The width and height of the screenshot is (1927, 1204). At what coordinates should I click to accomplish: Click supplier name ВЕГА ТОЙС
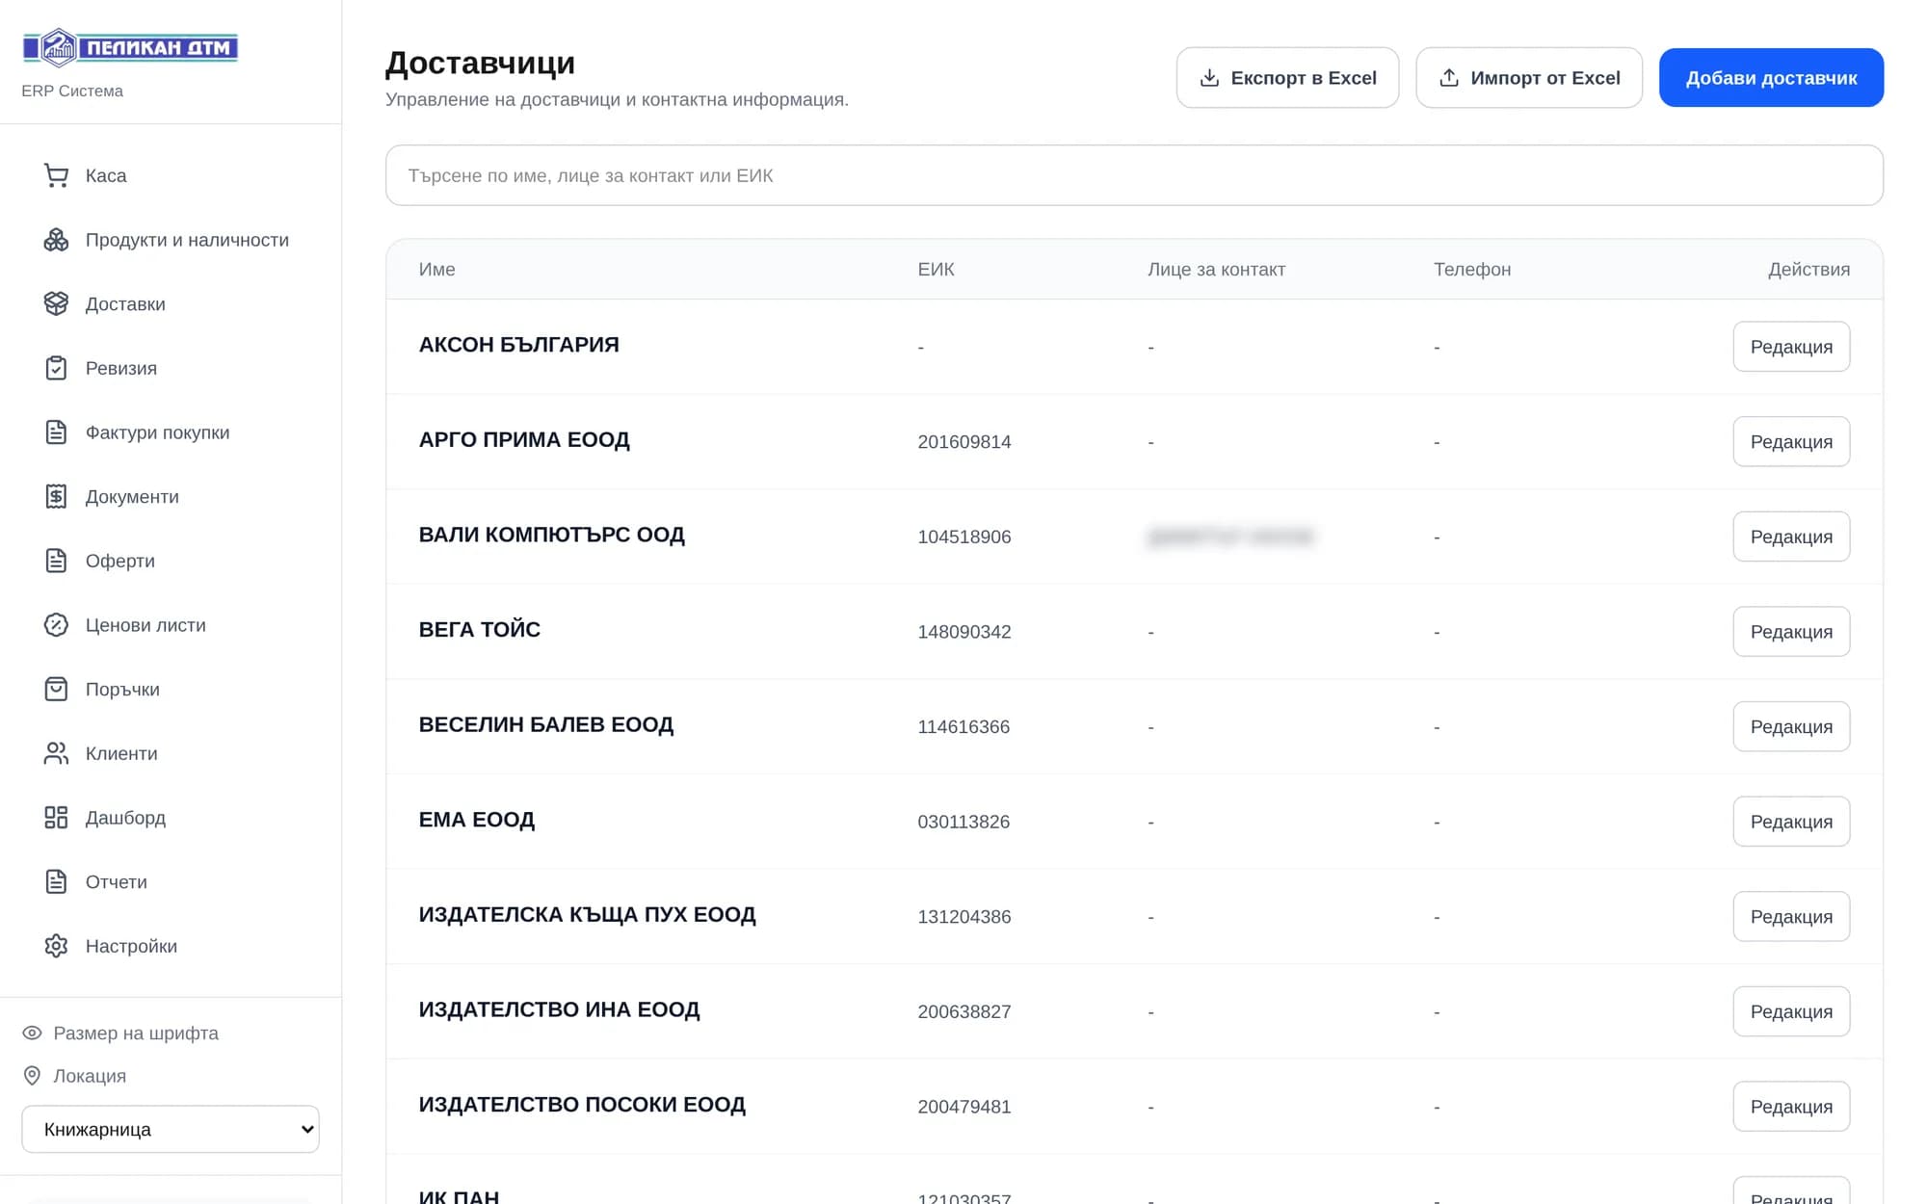(x=479, y=630)
